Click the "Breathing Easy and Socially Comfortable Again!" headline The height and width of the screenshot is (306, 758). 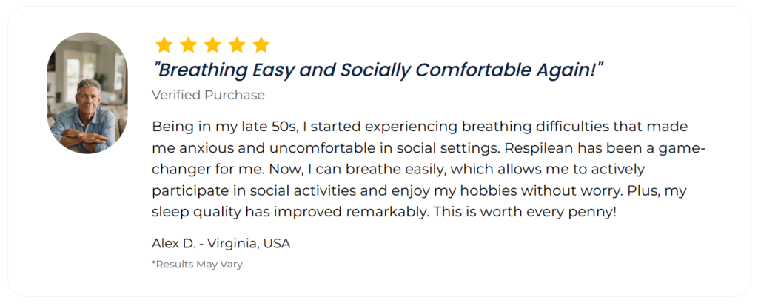378,70
